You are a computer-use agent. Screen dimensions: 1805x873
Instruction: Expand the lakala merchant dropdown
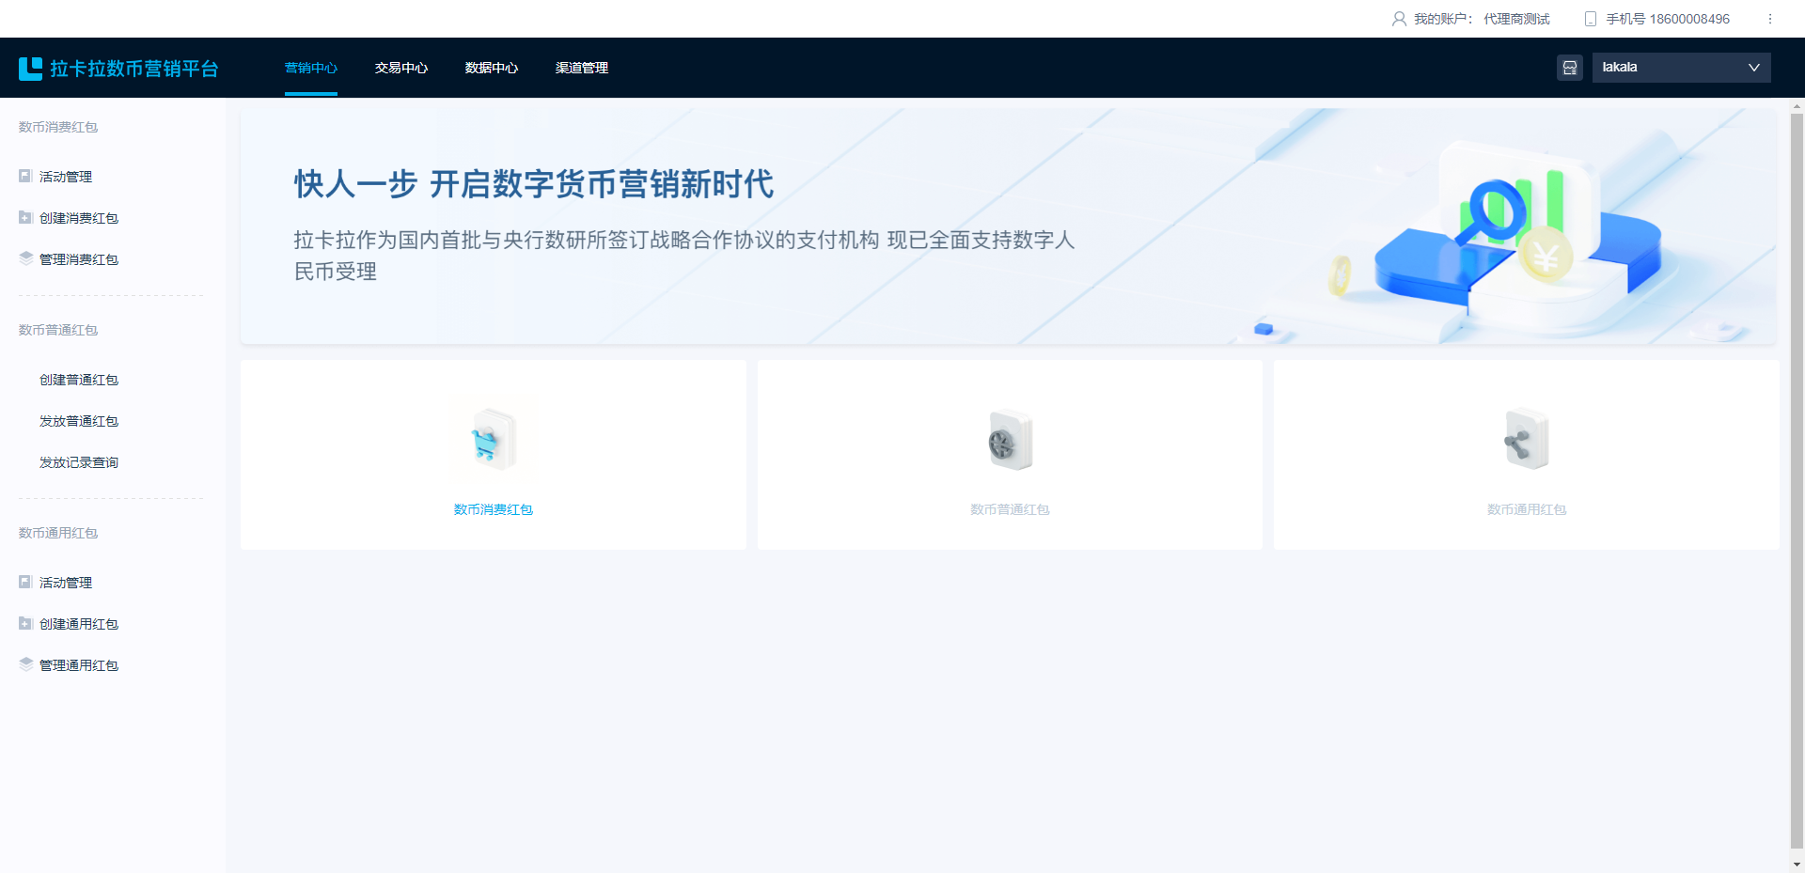[x=1681, y=68]
